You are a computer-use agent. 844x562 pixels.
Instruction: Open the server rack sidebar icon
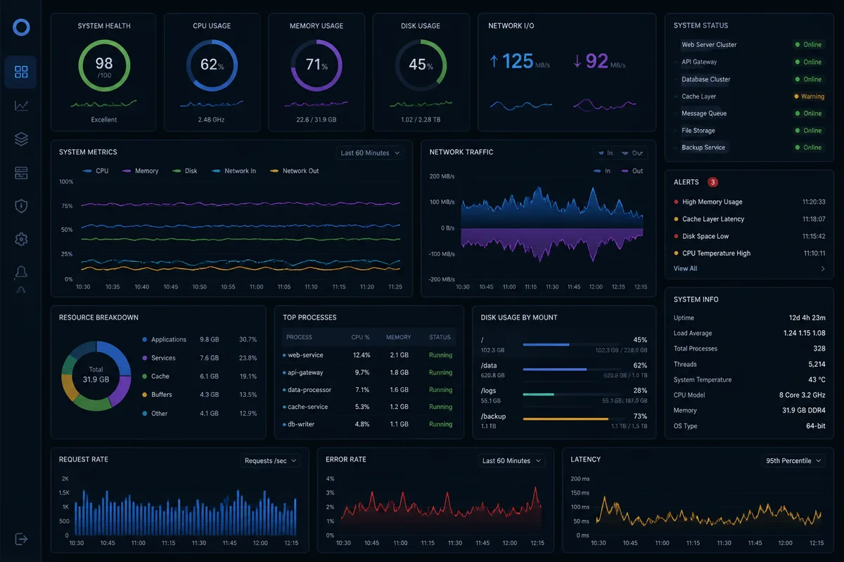coord(21,173)
